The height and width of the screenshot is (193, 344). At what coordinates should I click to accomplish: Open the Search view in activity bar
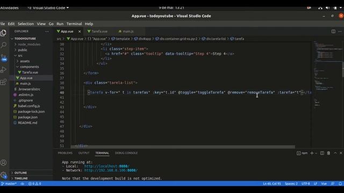(x=4, y=45)
